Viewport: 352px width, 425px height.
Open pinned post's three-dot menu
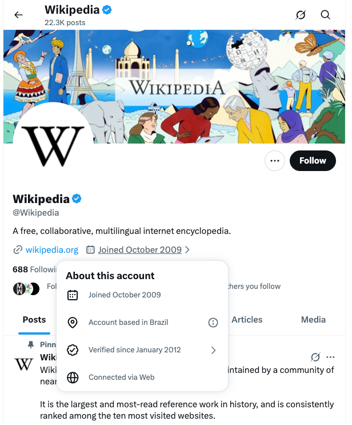[x=330, y=357]
